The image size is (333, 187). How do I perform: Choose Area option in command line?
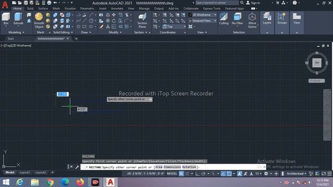(159, 167)
